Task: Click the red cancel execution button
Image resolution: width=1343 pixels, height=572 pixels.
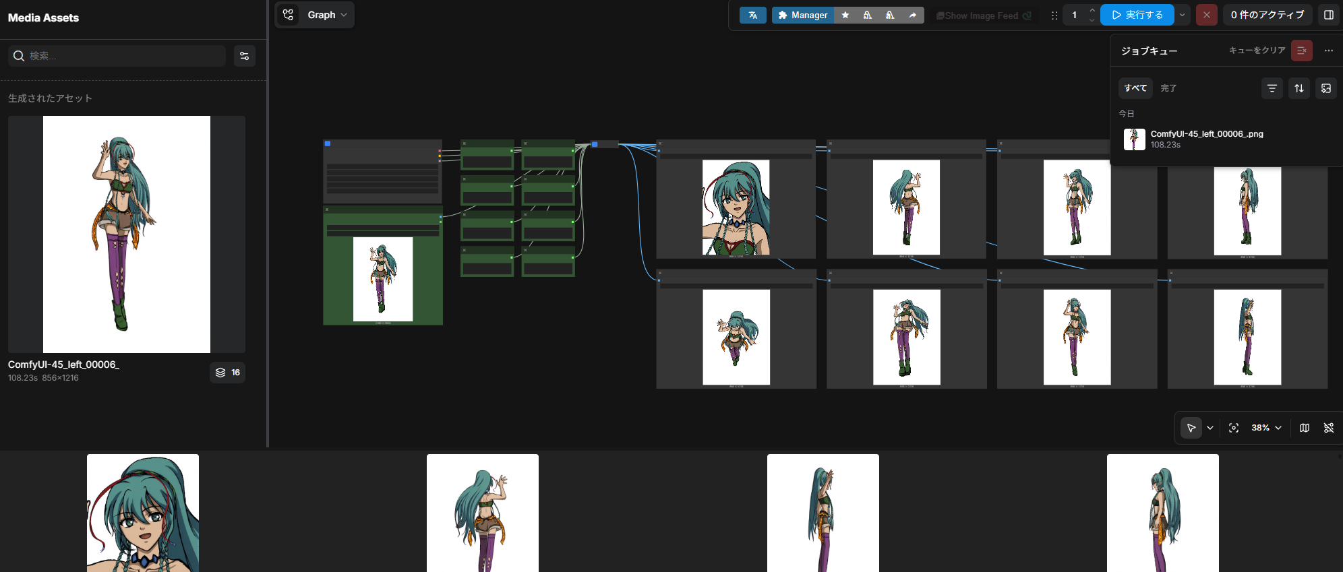Action: 1206,15
